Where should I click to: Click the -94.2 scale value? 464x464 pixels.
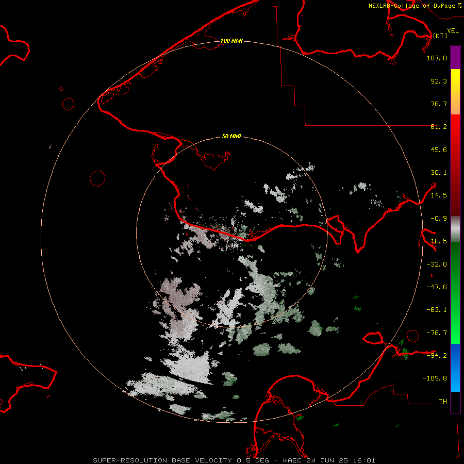(x=437, y=355)
